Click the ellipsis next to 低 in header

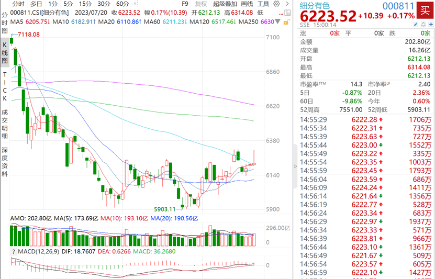coord(281,14)
